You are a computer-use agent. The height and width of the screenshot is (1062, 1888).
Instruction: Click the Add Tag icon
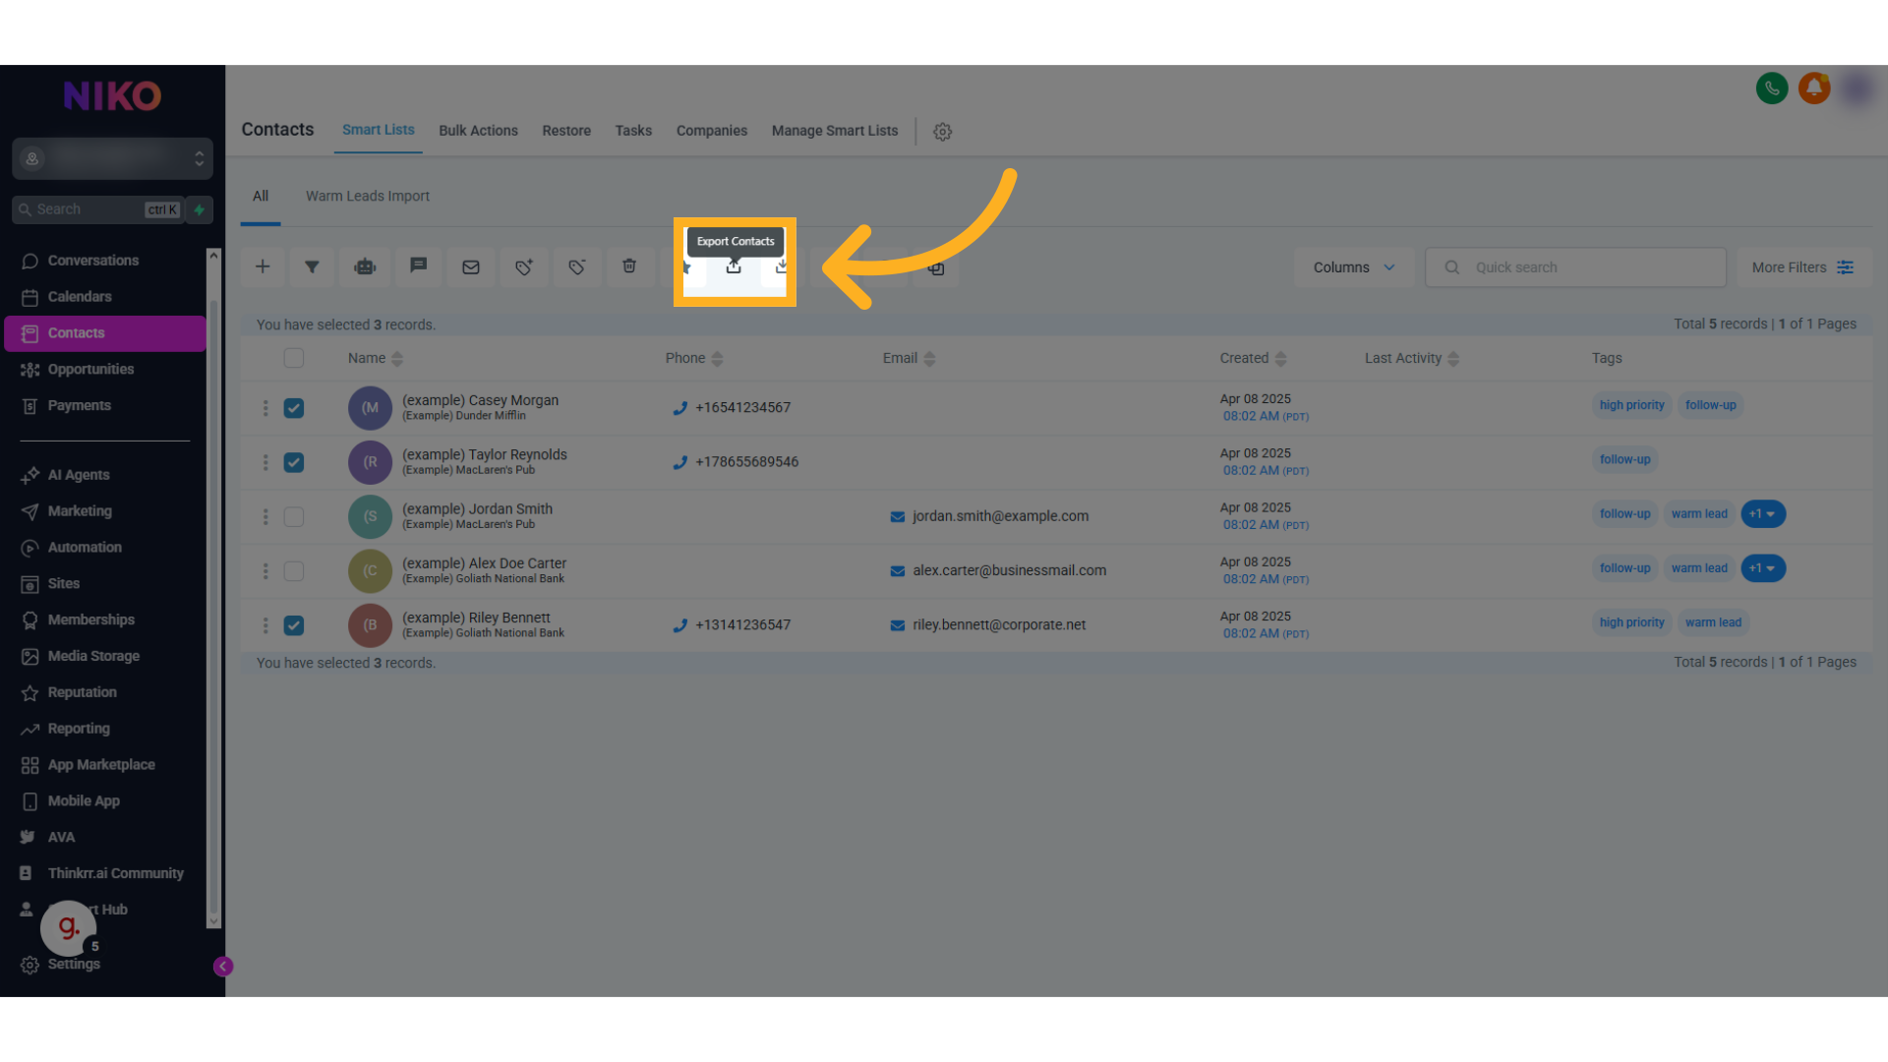(x=524, y=266)
